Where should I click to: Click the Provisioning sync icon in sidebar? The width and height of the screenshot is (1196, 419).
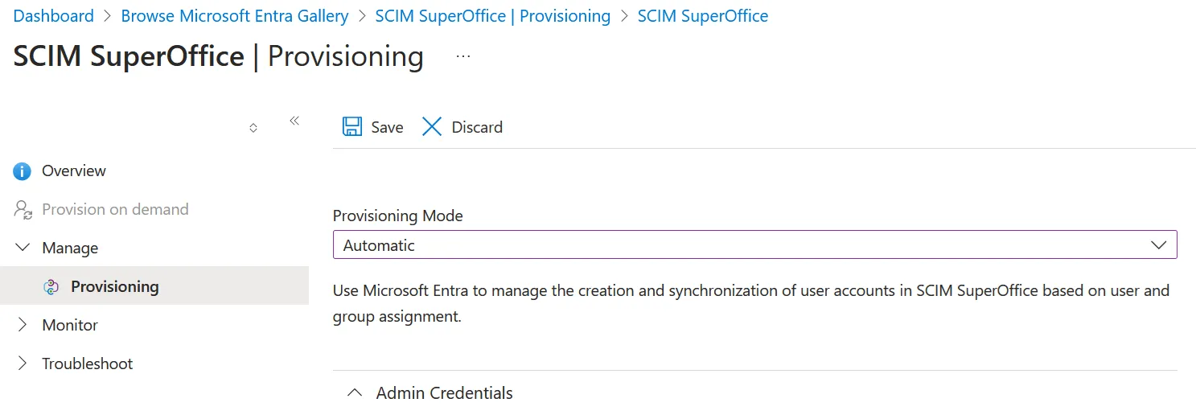coord(51,287)
